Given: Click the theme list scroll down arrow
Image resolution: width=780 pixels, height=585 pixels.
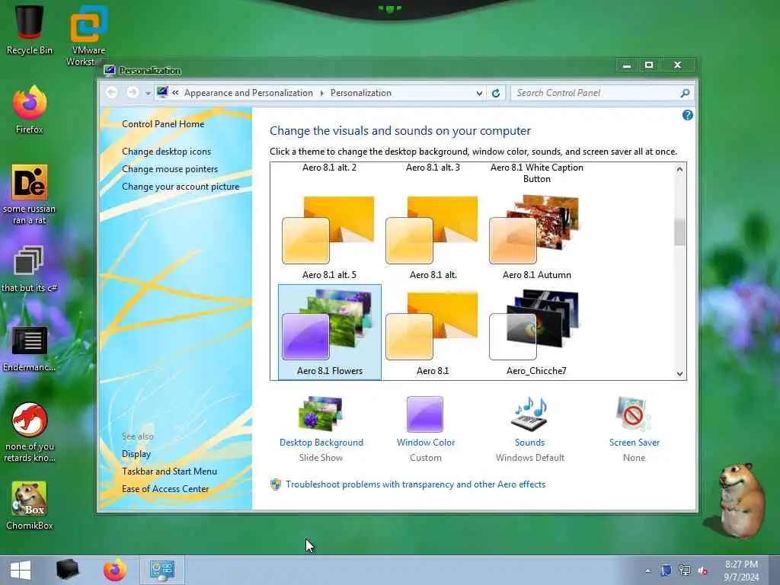Looking at the screenshot, I should coord(679,373).
